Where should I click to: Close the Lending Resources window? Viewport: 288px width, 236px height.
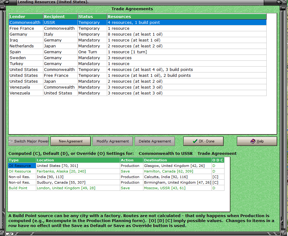click(279, 2)
